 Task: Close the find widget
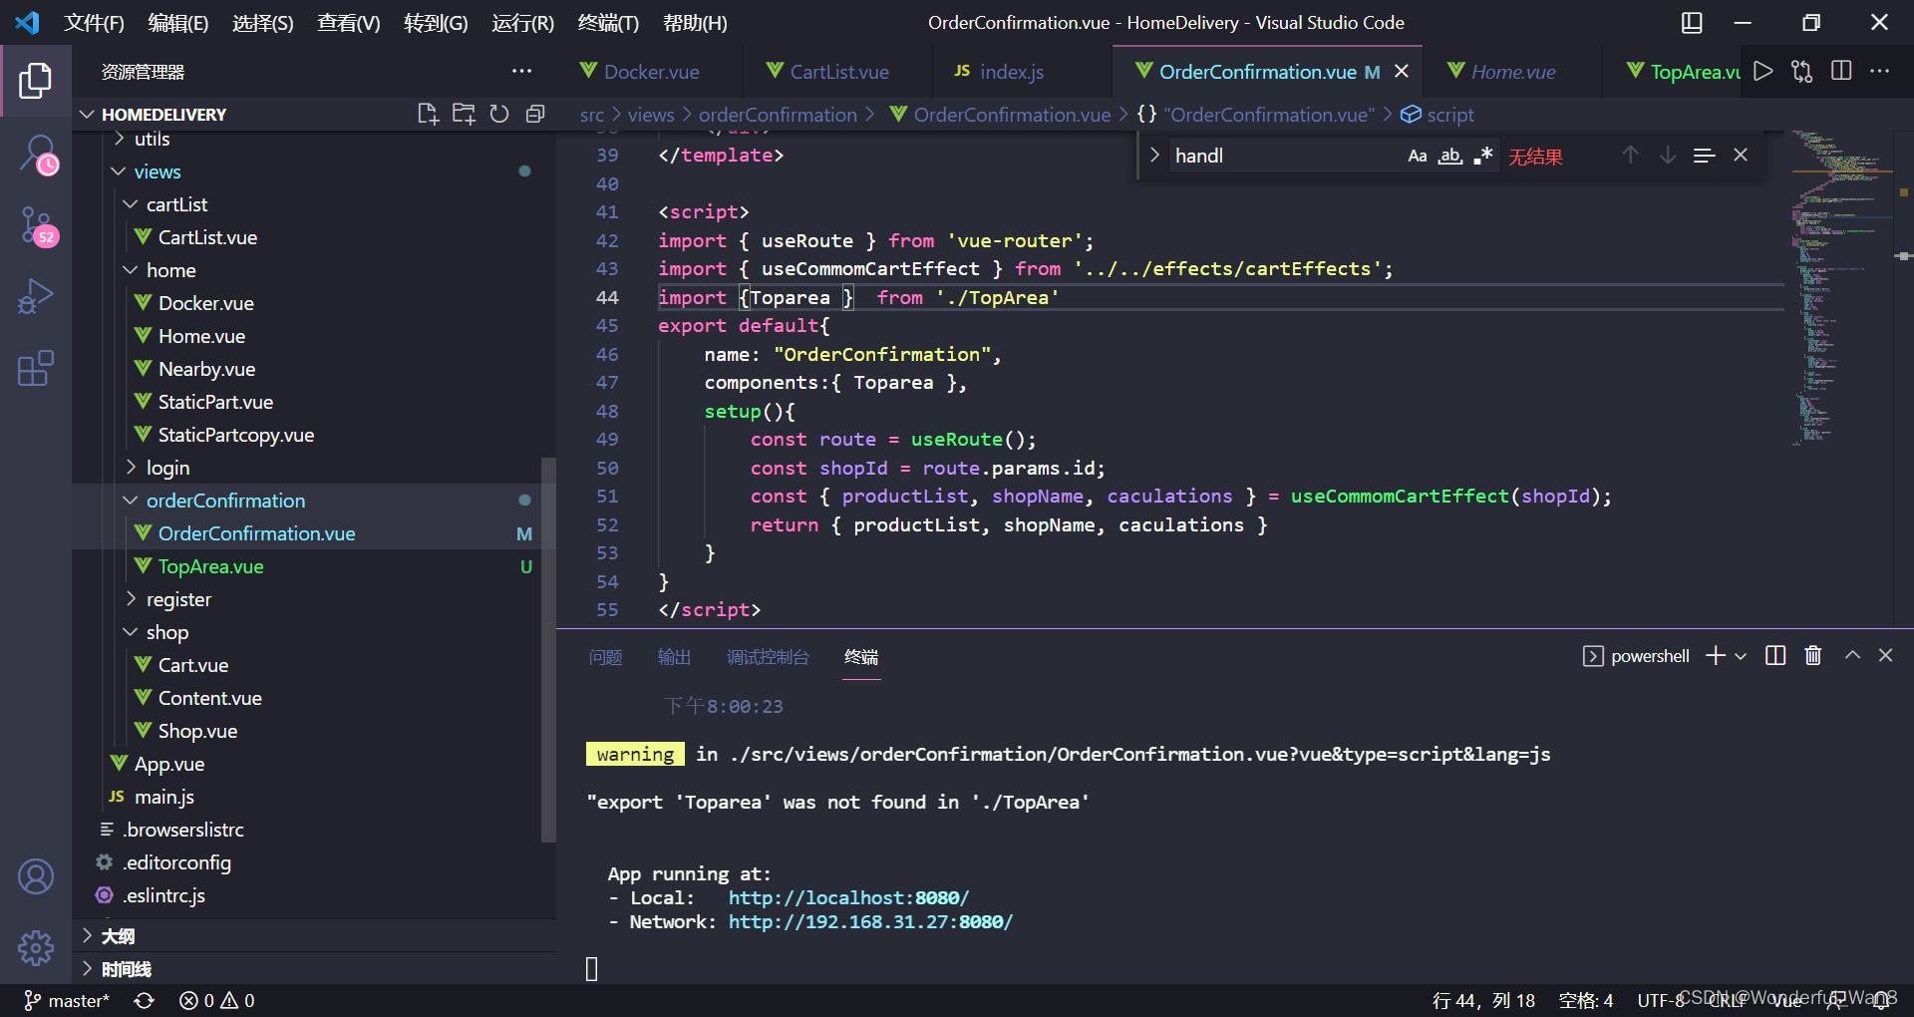pyautogui.click(x=1741, y=155)
